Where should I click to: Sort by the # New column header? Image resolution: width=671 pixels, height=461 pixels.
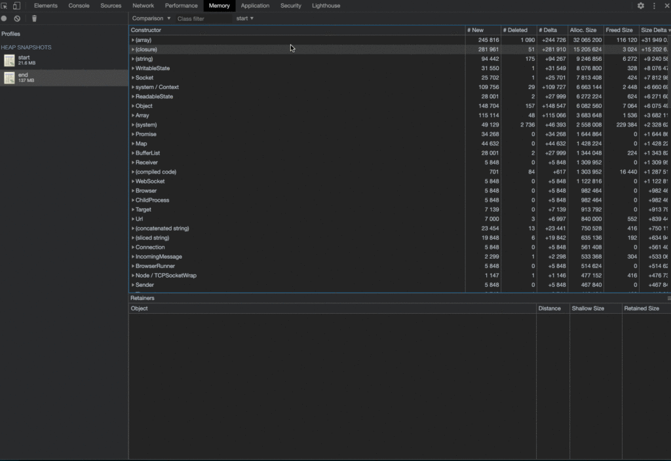coord(475,30)
